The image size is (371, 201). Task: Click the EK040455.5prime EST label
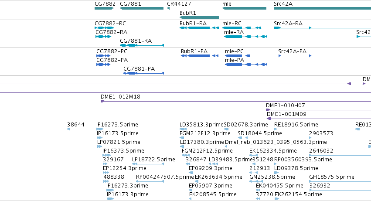[280, 186]
